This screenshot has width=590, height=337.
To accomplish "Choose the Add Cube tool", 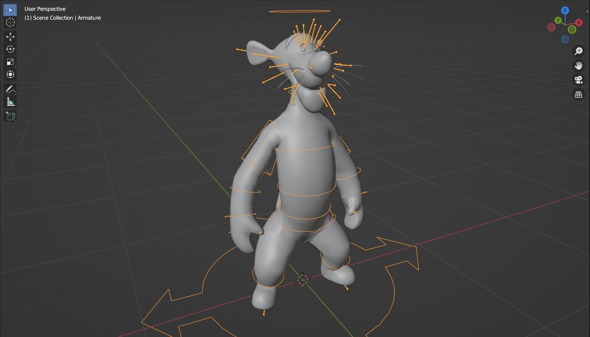I will click(x=10, y=116).
